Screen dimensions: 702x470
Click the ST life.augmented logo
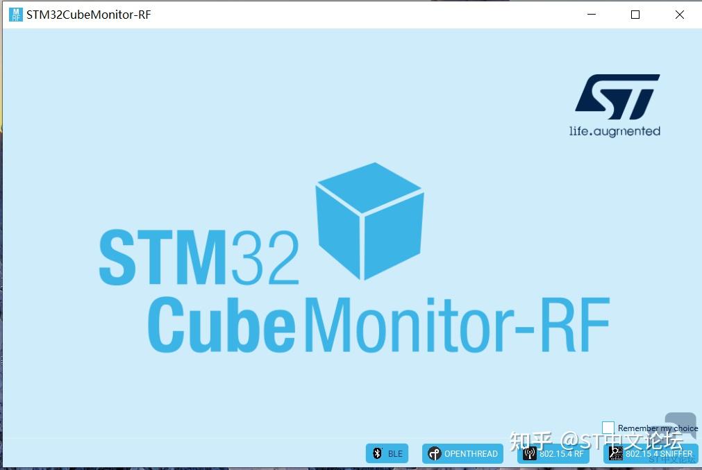(615, 103)
